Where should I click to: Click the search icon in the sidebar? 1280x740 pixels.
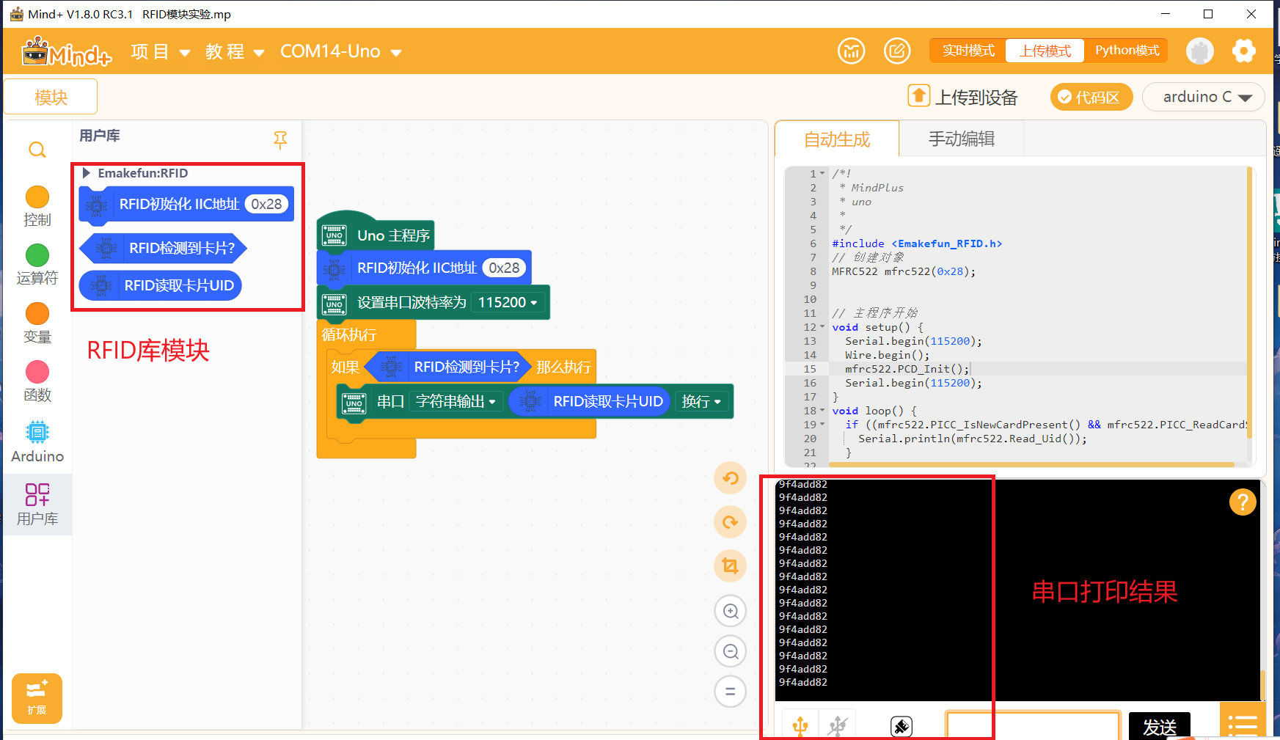coord(37,150)
